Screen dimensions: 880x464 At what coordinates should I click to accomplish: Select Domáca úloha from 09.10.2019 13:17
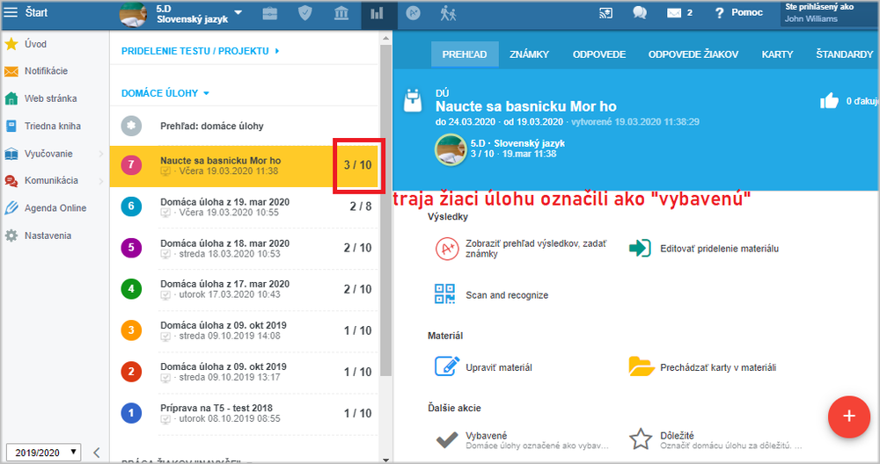tap(245, 372)
